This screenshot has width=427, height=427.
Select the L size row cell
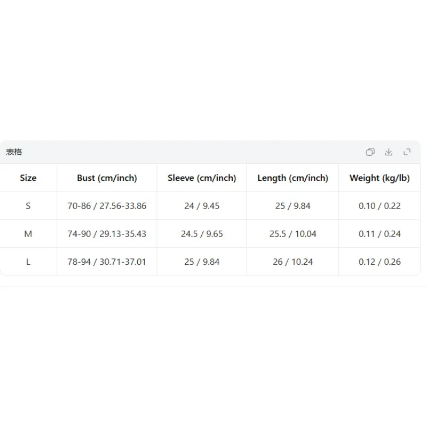click(28, 262)
